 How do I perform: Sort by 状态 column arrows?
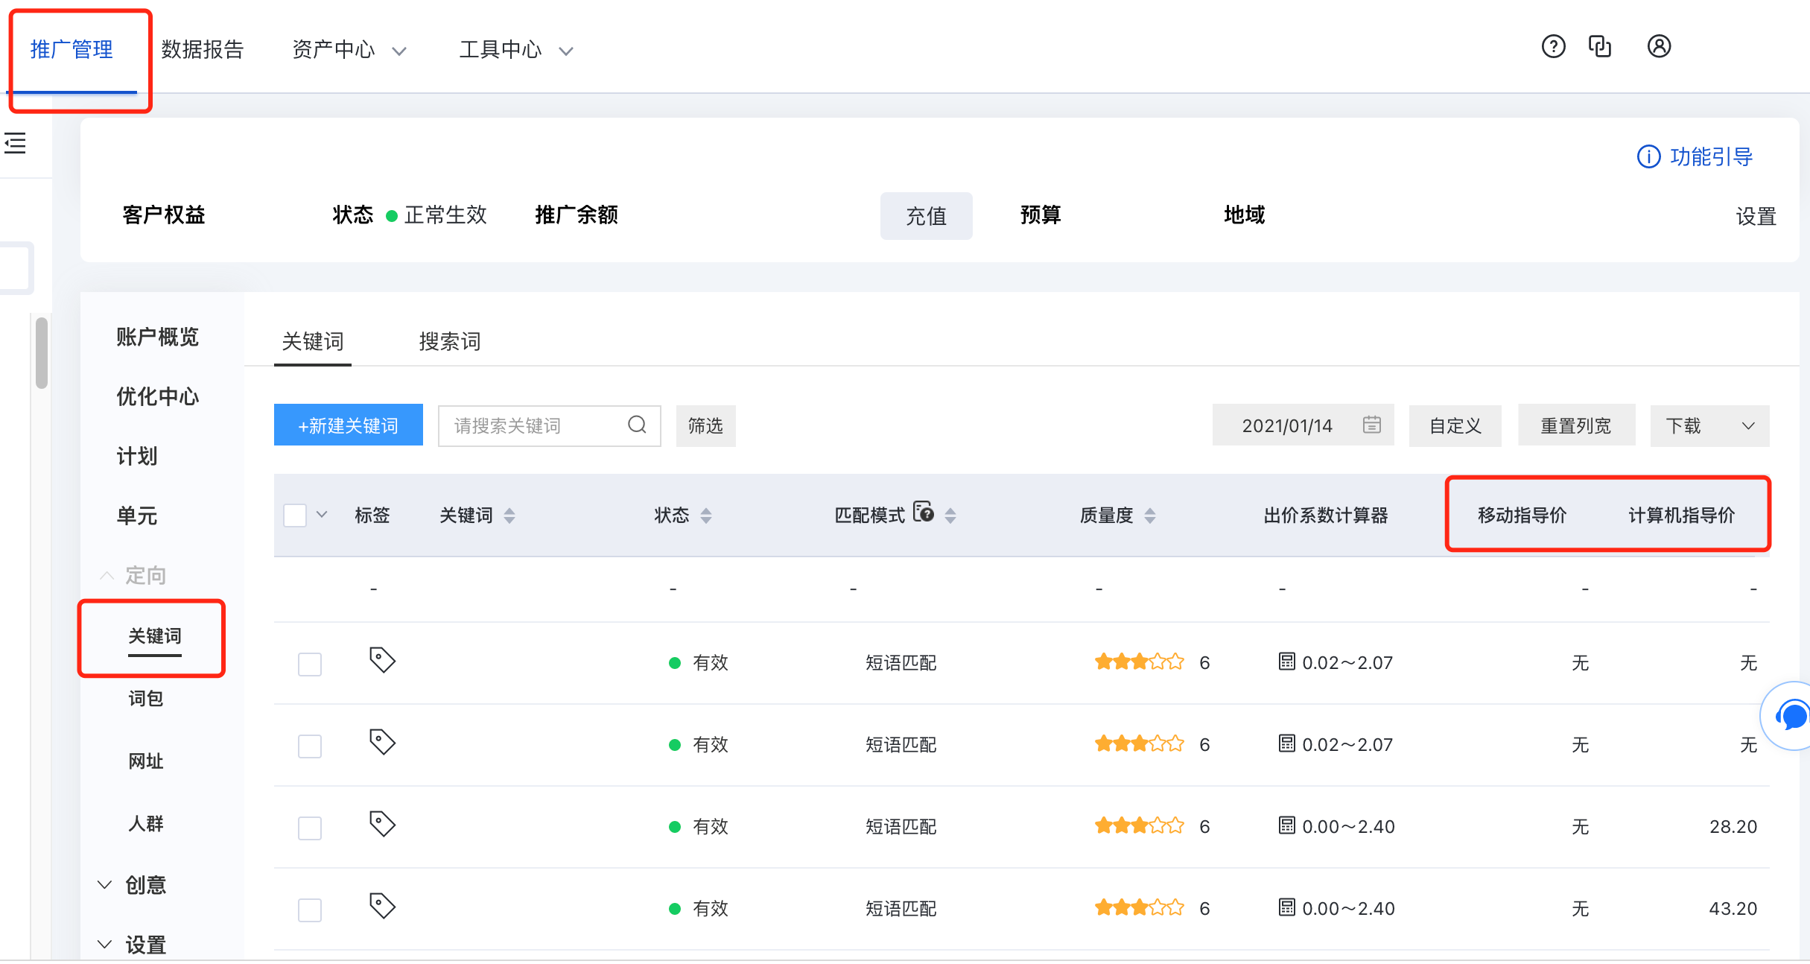click(x=706, y=516)
